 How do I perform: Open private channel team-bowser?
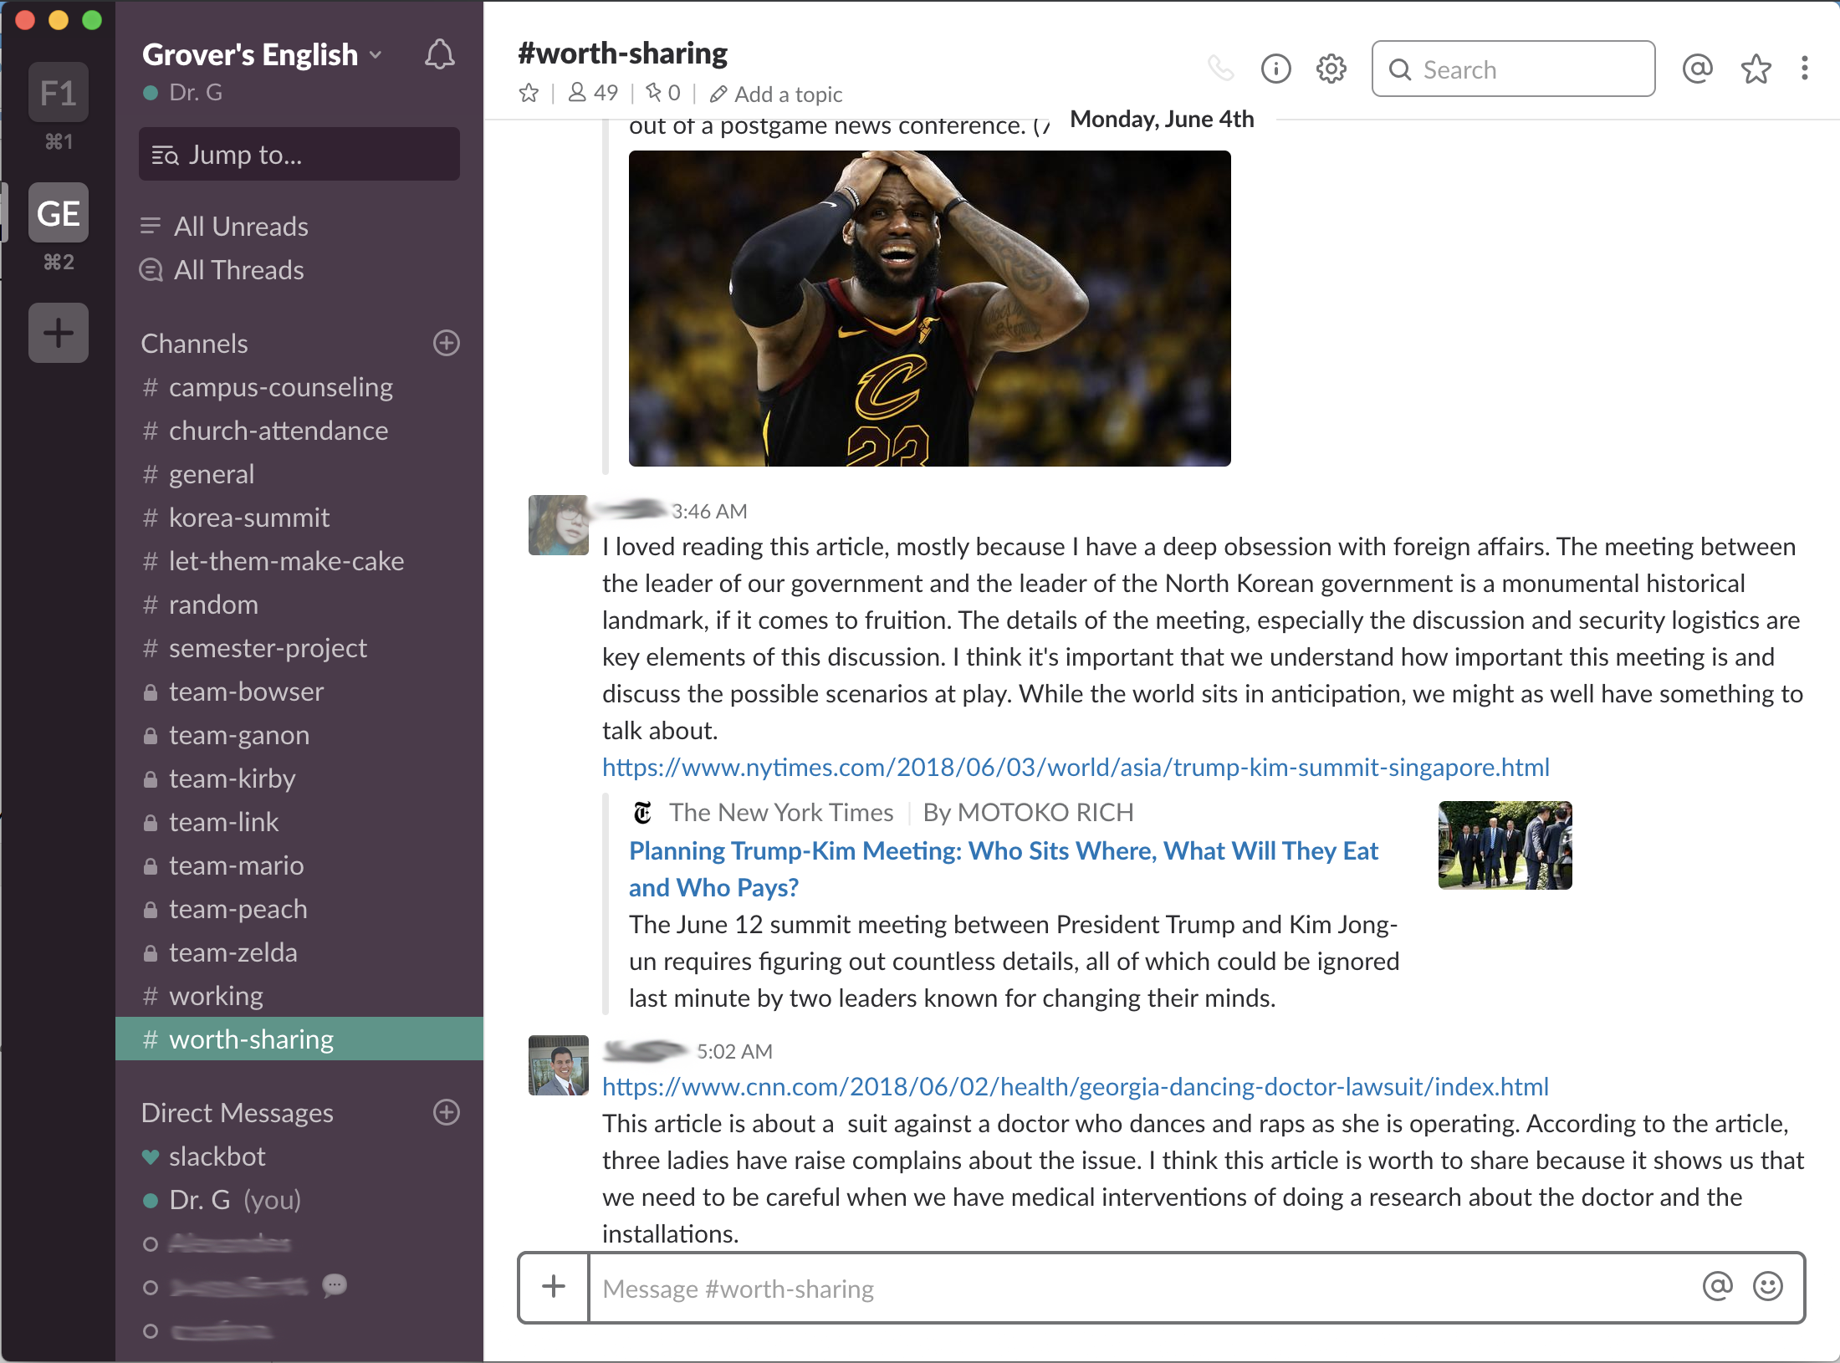coord(299,692)
